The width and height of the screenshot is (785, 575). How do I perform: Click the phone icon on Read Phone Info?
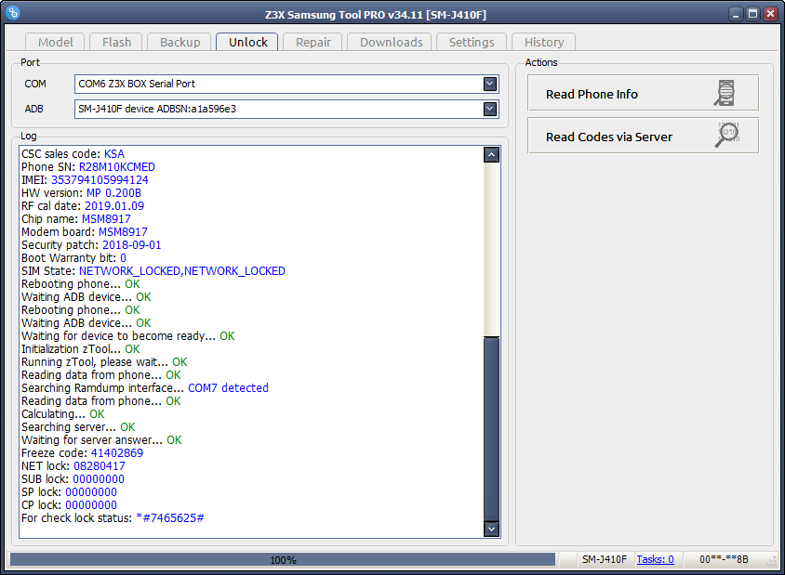tap(725, 93)
